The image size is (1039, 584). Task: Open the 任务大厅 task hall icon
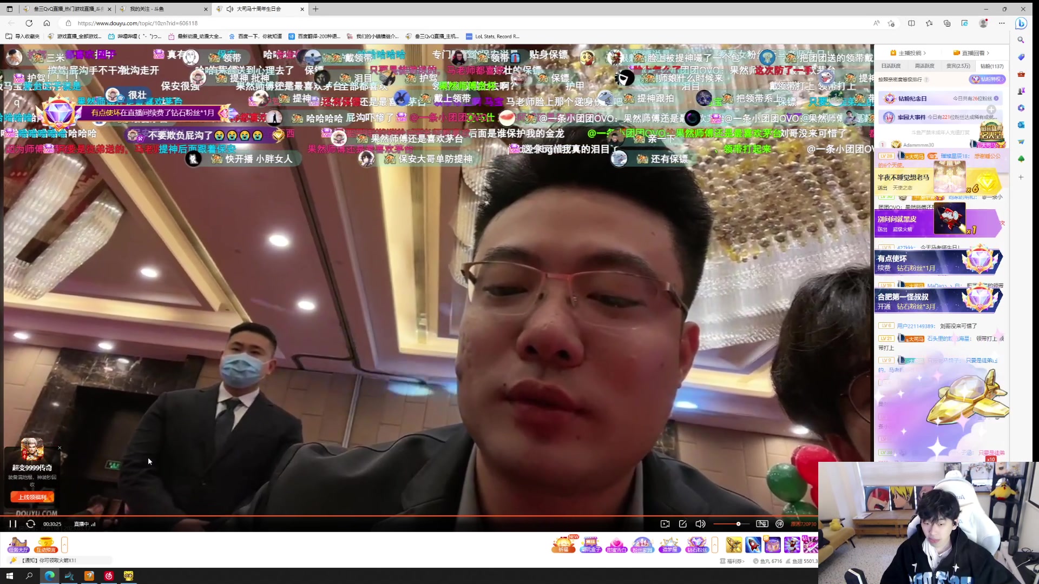(x=18, y=546)
